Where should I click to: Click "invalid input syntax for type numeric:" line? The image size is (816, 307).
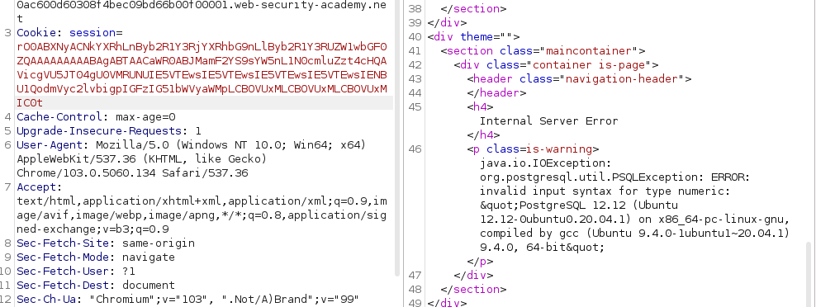[x=605, y=191]
